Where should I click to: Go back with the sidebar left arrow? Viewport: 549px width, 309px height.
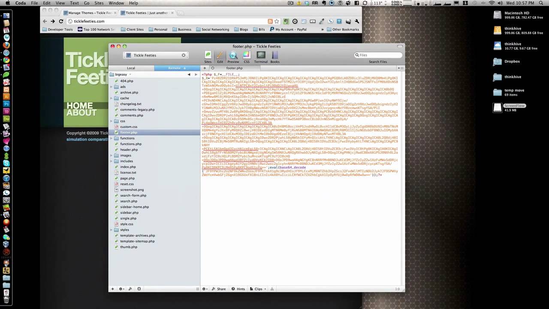[189, 74]
